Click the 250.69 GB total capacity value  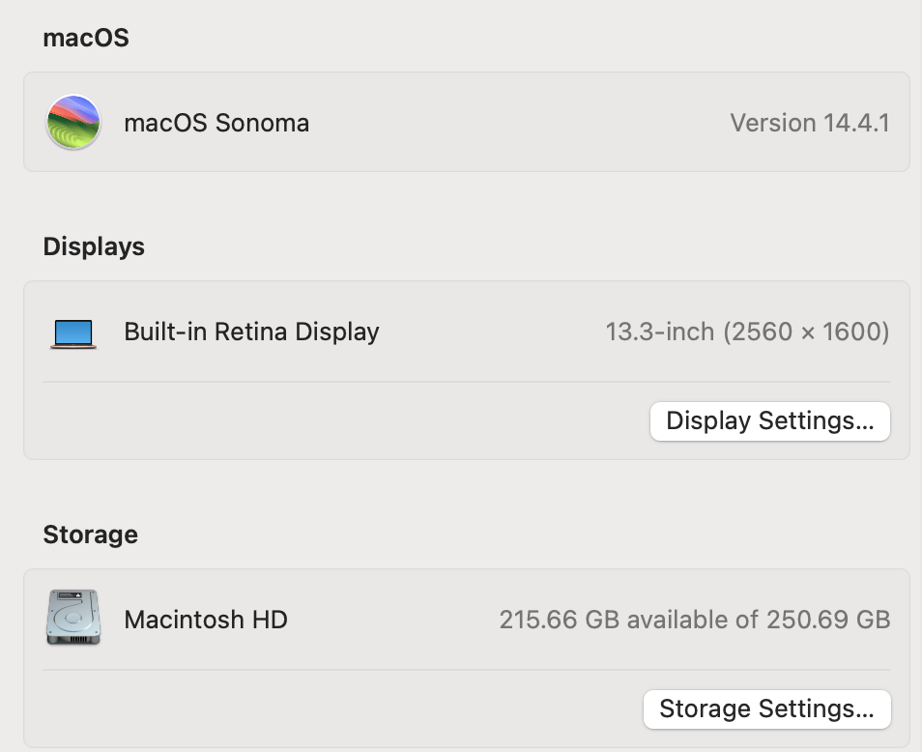click(828, 620)
